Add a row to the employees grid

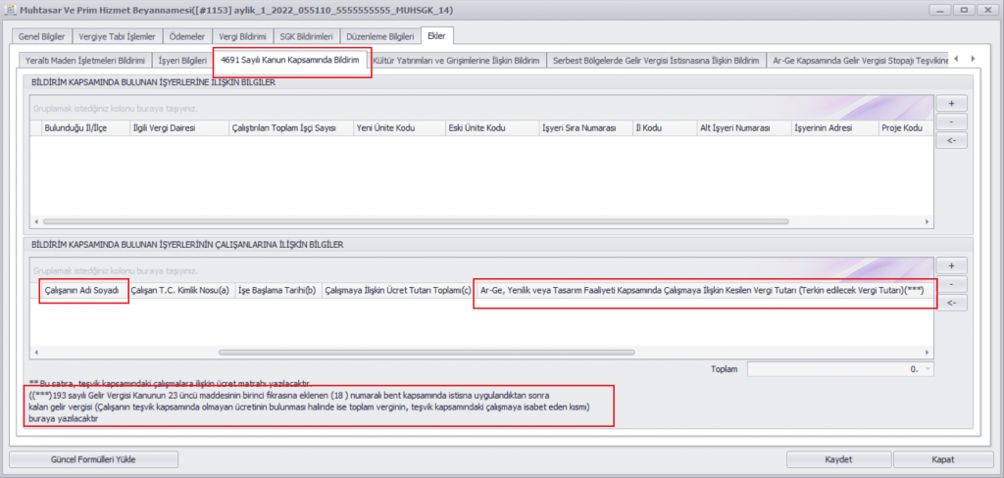click(x=950, y=265)
